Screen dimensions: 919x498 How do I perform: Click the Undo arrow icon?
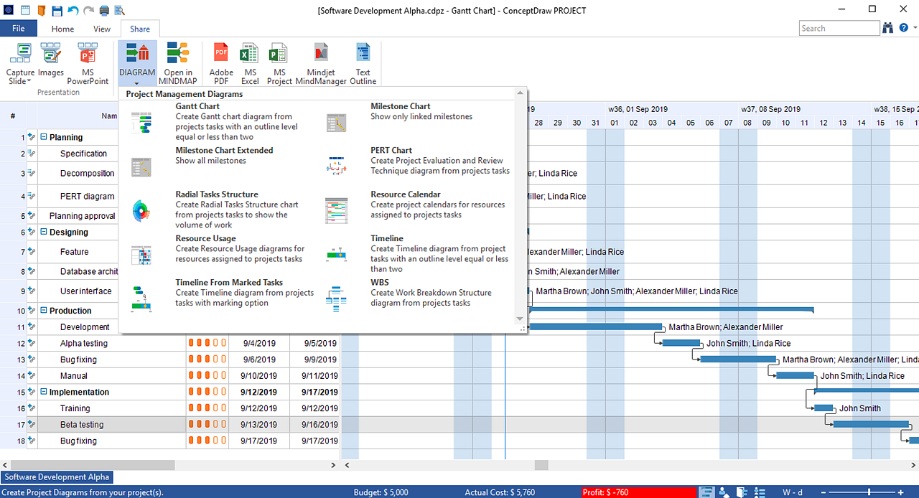point(73,10)
